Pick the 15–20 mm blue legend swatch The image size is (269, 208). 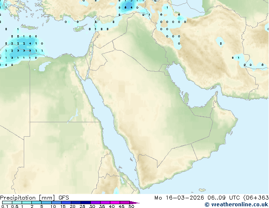pyautogui.click(x=66, y=202)
